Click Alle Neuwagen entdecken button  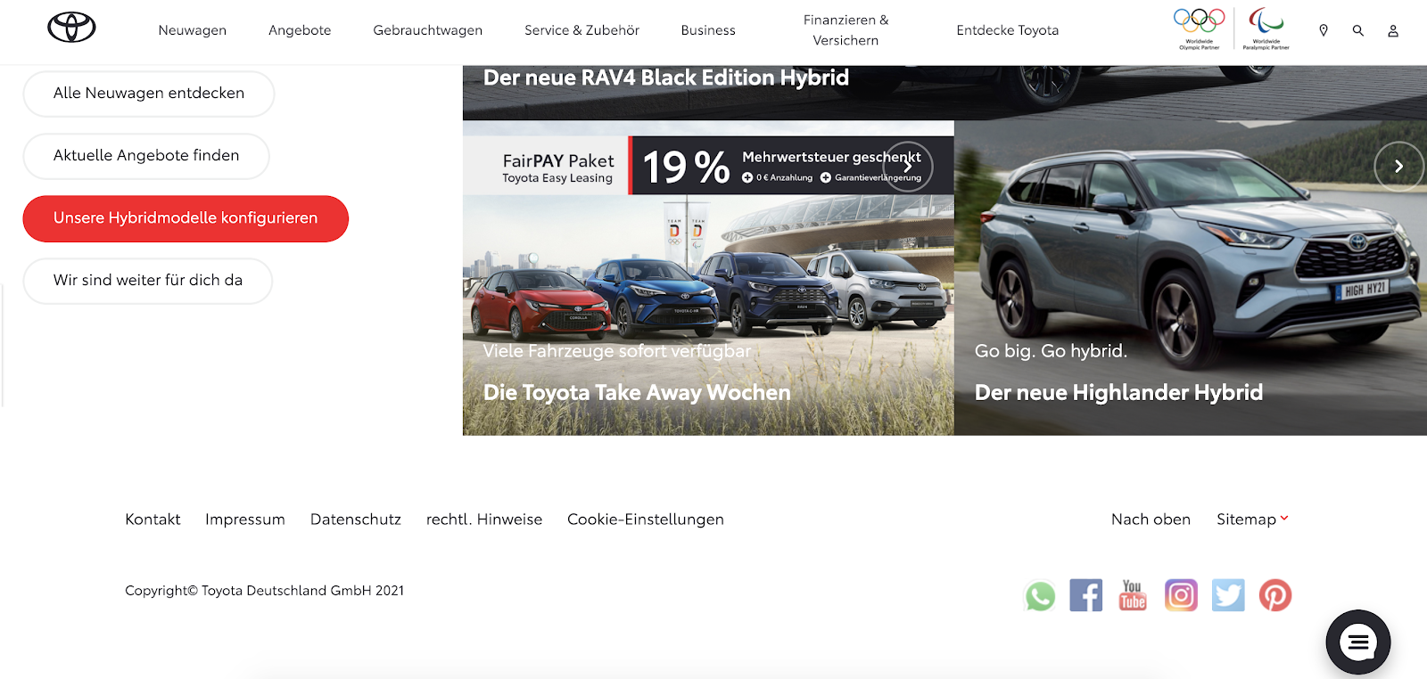coord(149,94)
